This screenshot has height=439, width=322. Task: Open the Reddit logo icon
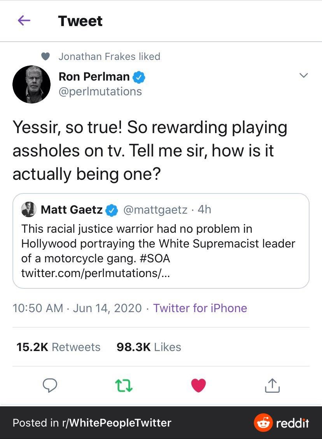[263, 423]
